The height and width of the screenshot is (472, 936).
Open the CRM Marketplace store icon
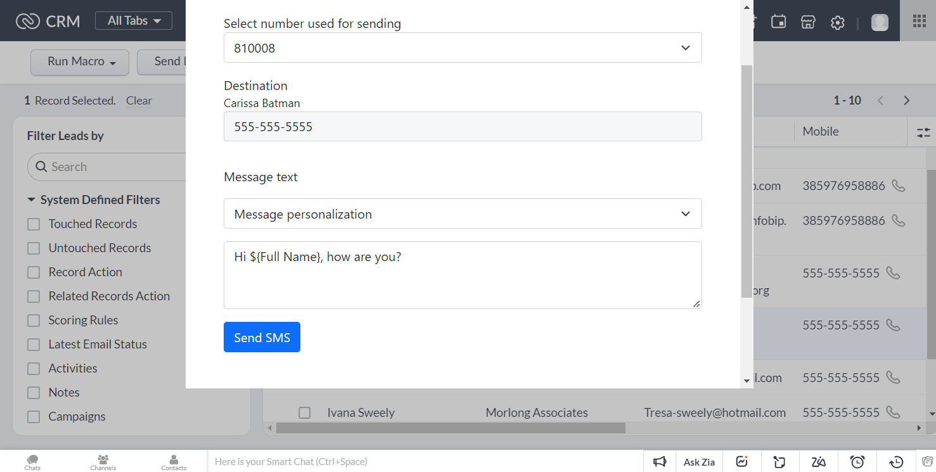pyautogui.click(x=807, y=22)
